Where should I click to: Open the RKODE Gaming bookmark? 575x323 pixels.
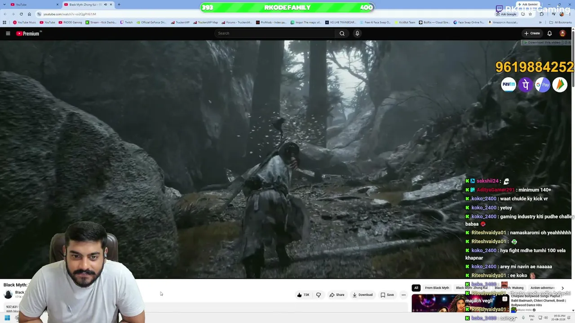coord(70,22)
